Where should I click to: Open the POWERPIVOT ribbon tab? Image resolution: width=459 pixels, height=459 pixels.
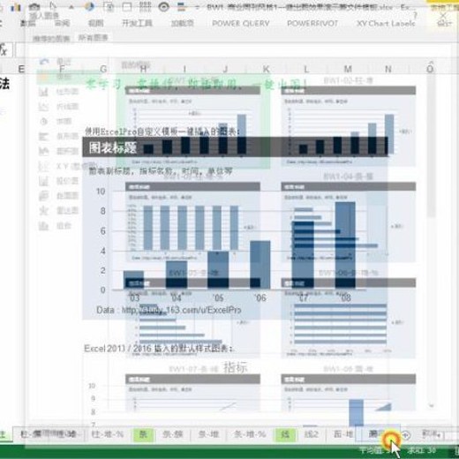pyautogui.click(x=312, y=23)
